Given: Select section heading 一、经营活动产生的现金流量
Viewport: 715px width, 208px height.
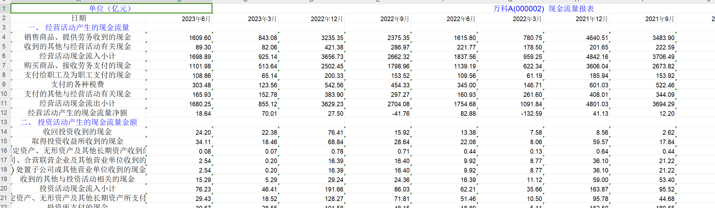Looking at the screenshot, I should click(78, 27).
